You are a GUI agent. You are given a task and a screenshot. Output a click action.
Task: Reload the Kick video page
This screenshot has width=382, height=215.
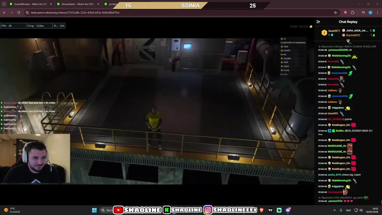tap(19, 13)
